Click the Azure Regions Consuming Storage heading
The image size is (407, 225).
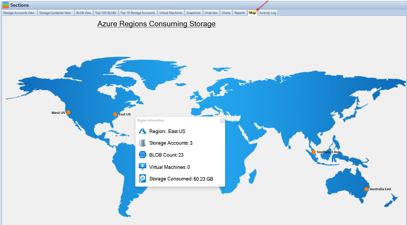(x=157, y=24)
